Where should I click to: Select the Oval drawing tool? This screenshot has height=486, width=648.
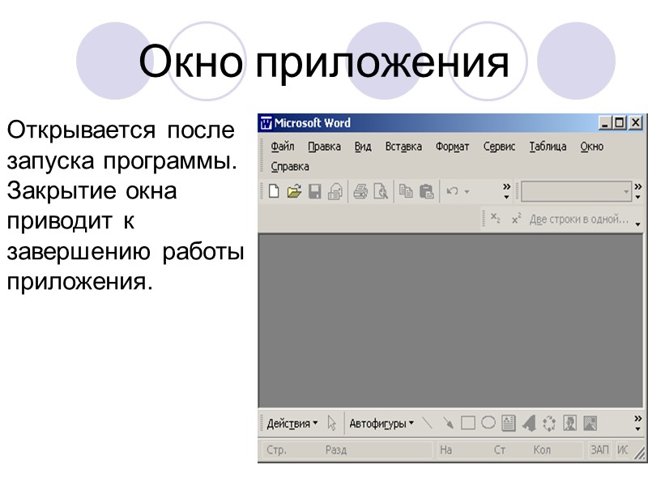(x=488, y=421)
